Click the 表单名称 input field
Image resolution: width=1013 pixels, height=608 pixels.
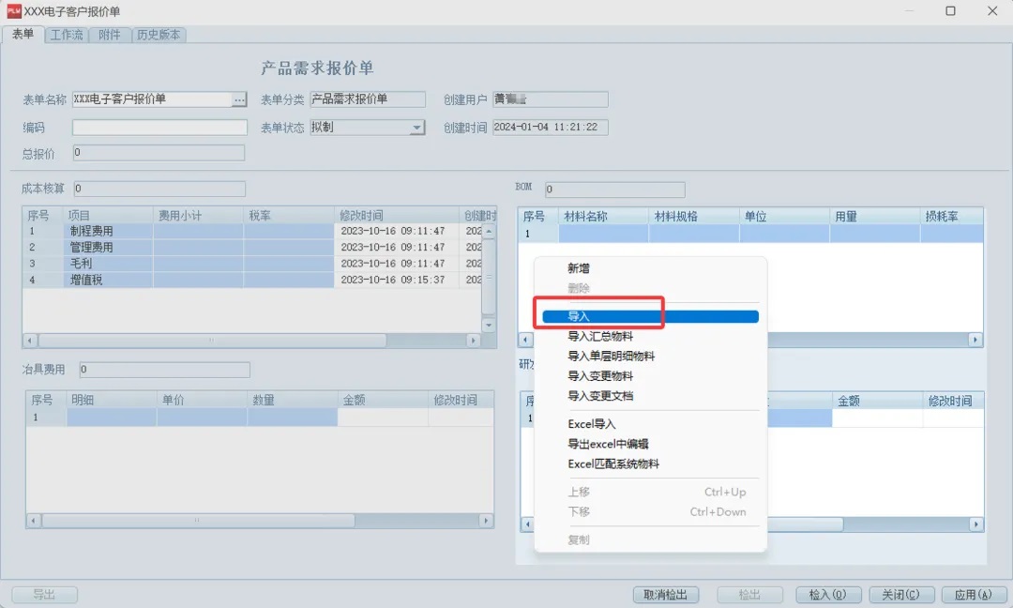click(152, 99)
